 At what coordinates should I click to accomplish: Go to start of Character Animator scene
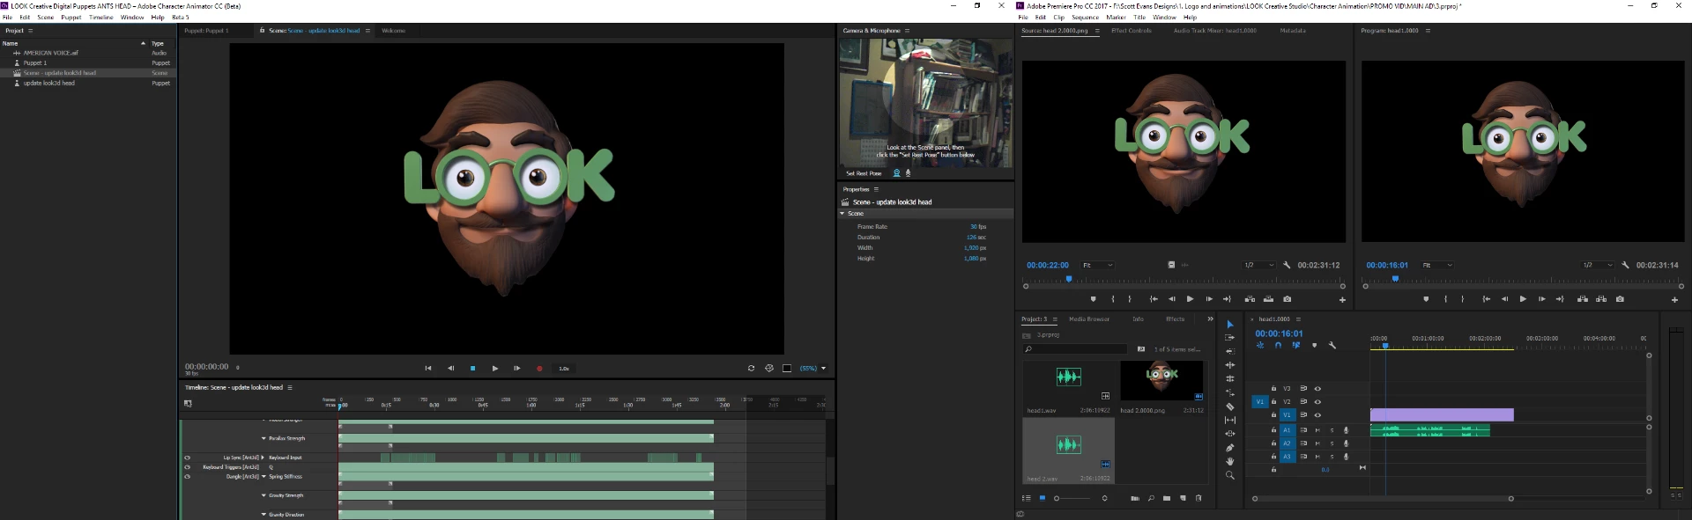click(x=428, y=369)
